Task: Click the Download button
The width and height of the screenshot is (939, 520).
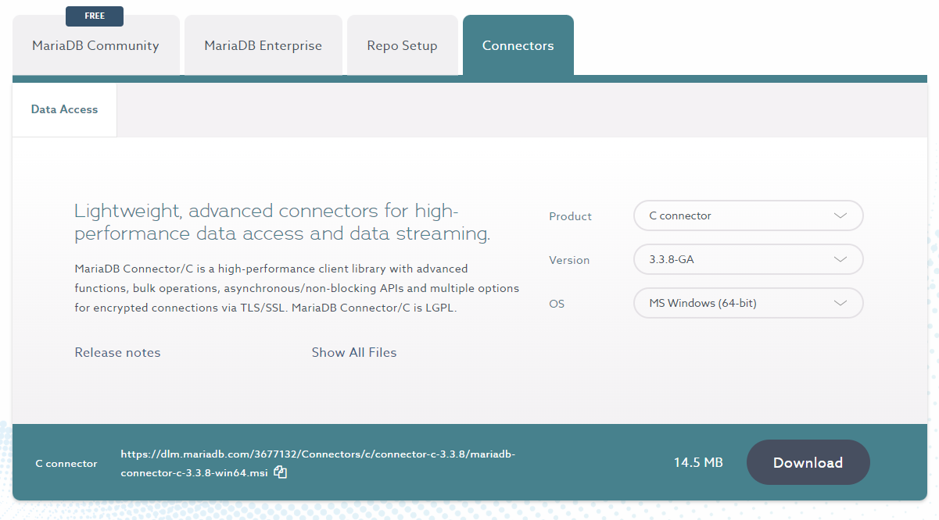Action: tap(808, 462)
